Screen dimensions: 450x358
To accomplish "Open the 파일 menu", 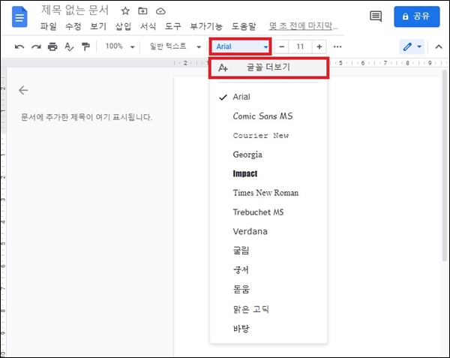I will [48, 26].
